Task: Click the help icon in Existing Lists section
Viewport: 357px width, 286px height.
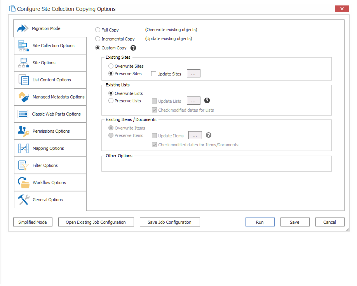Action: point(207,100)
